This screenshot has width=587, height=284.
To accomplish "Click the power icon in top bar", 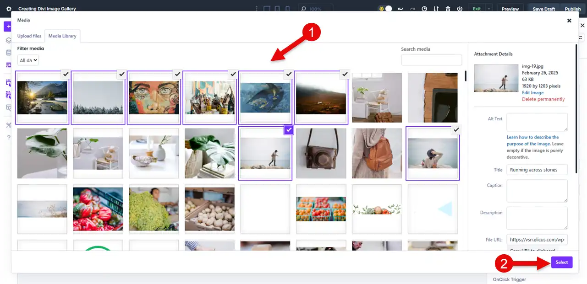I will pyautogui.click(x=460, y=9).
